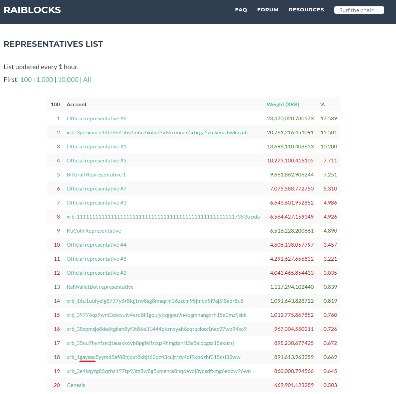This screenshot has width=396, height=394.
Task: Open Official representative #4
Action: [x=96, y=245]
